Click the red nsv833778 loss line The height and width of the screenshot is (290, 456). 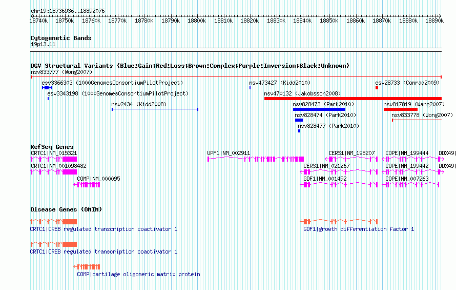pos(417,120)
